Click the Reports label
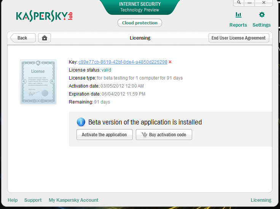Screen dimensions: 280x209 (238, 25)
